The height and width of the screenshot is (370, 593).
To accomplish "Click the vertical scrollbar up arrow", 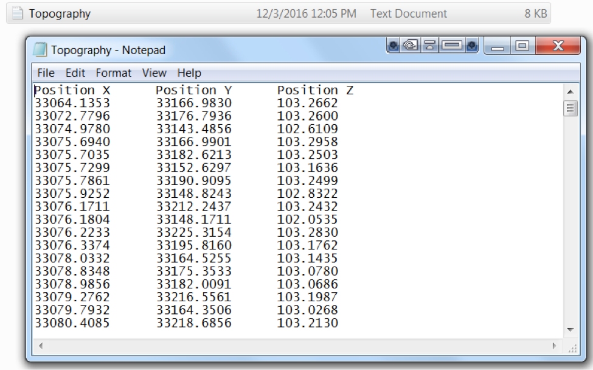I will point(570,91).
